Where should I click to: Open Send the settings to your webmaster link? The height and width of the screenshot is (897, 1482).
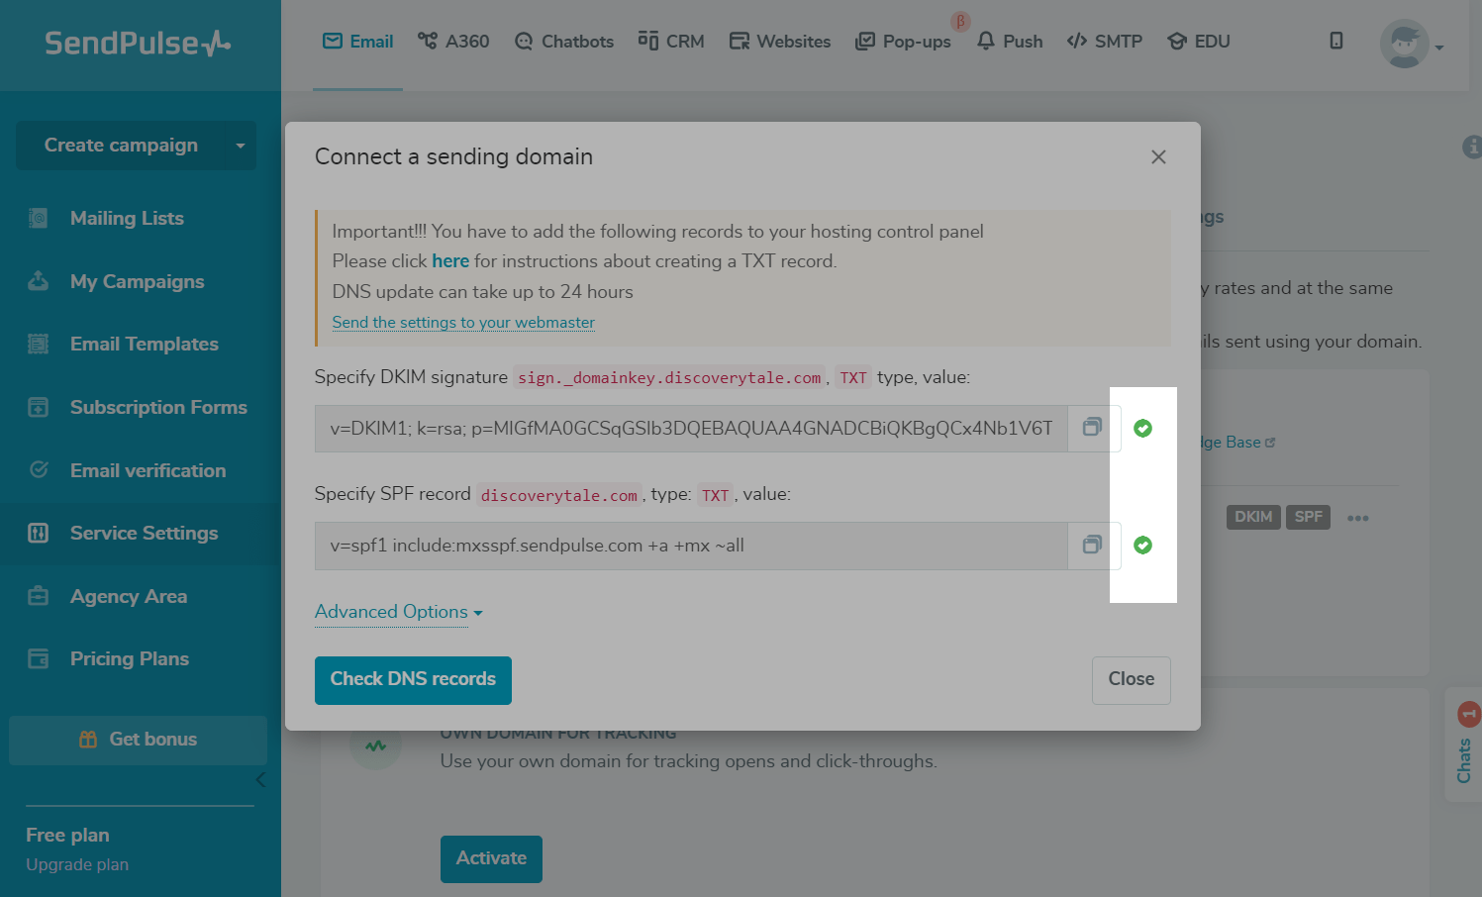coord(463,323)
